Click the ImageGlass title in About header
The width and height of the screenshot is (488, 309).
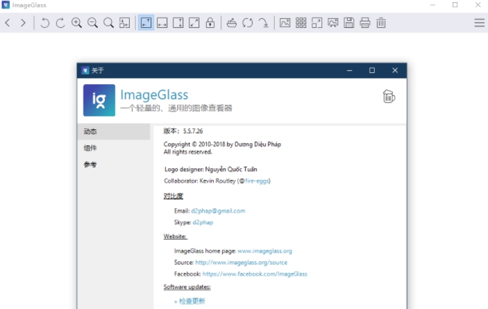[154, 94]
